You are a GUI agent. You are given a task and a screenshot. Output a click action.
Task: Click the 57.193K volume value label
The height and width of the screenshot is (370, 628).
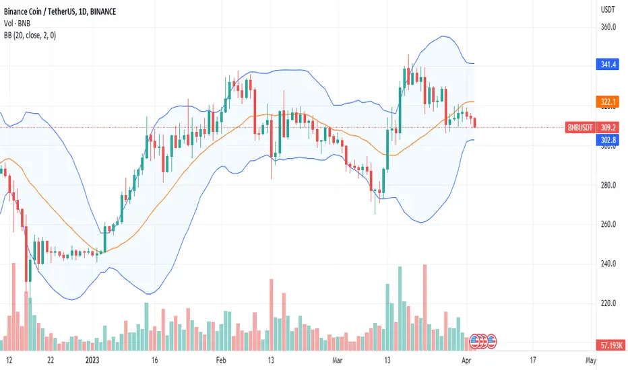tap(612, 345)
